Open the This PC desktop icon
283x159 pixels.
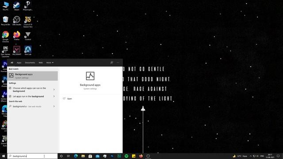pos(5,6)
